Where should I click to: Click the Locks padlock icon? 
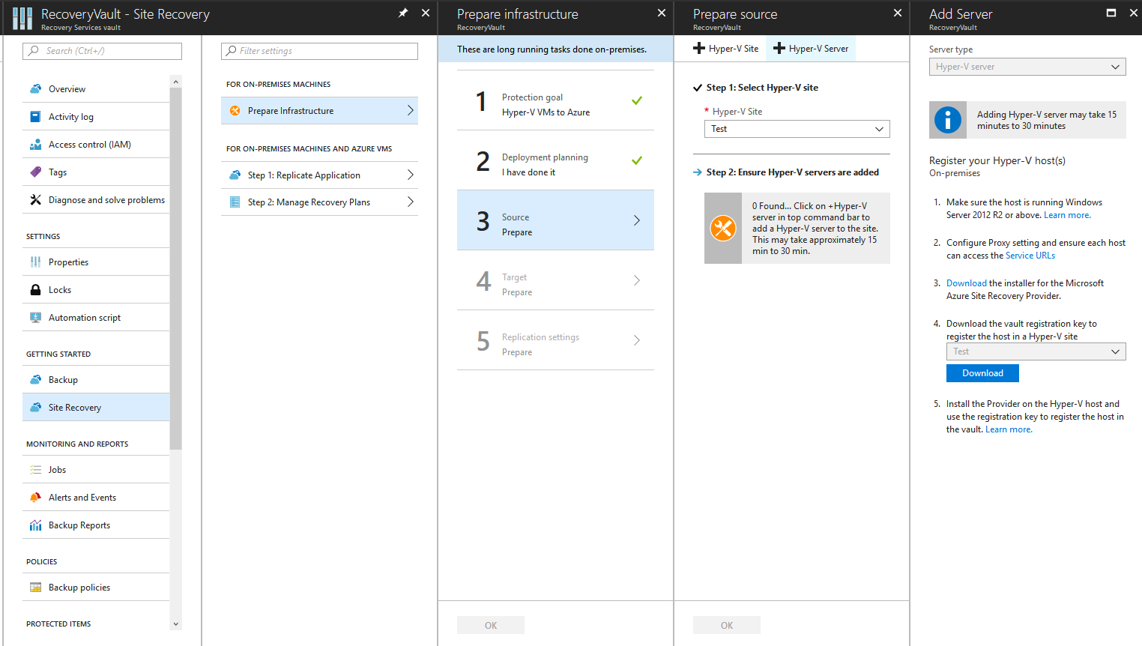pos(35,290)
